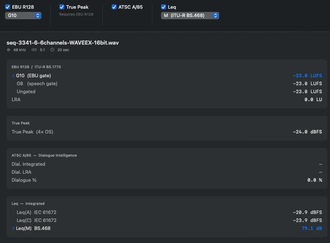Toggle the ATSC A/85 checkbox off
The width and height of the screenshot is (330, 243).
tap(114, 7)
